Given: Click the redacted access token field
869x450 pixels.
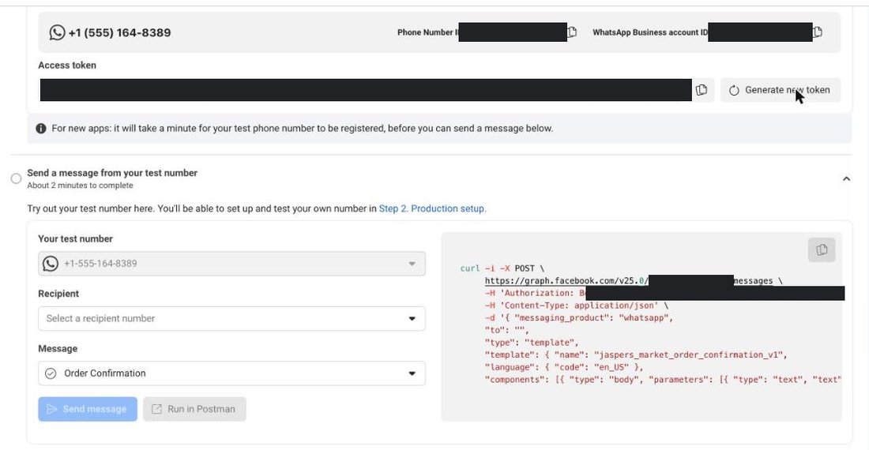Looking at the screenshot, I should (x=366, y=90).
